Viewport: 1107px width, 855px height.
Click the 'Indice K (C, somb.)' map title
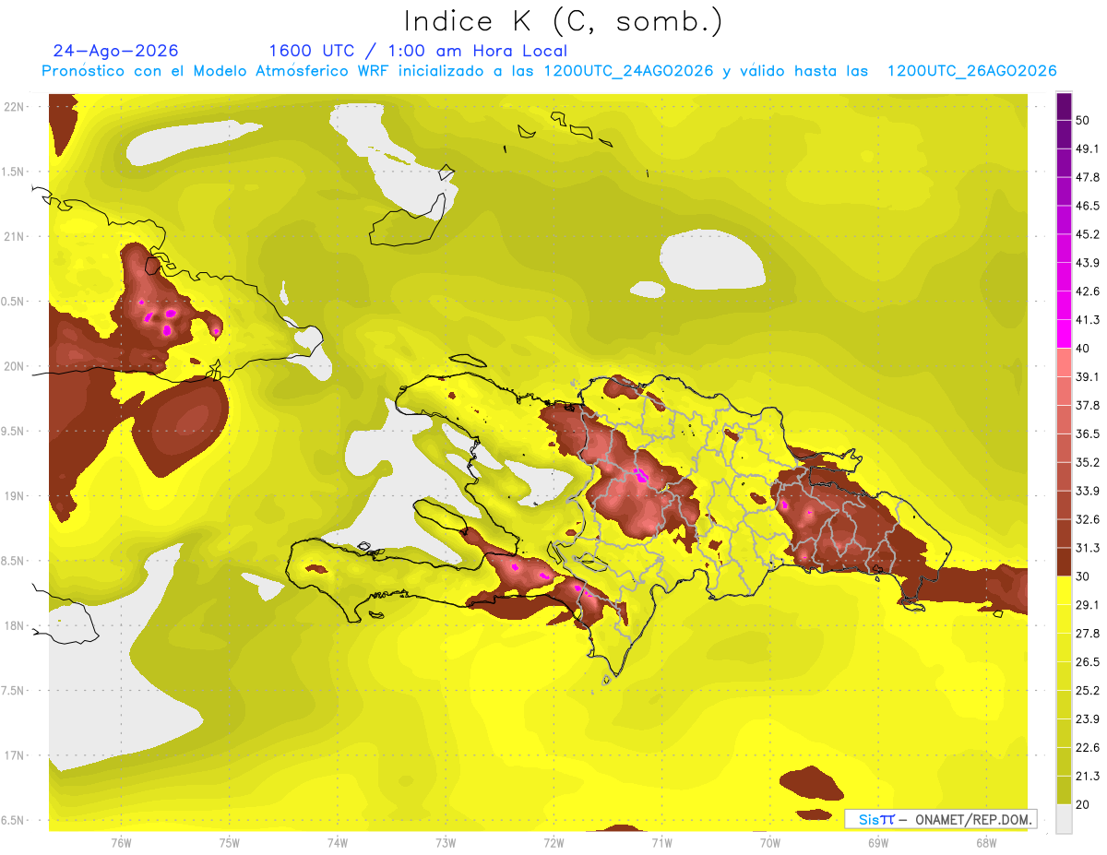pos(563,21)
